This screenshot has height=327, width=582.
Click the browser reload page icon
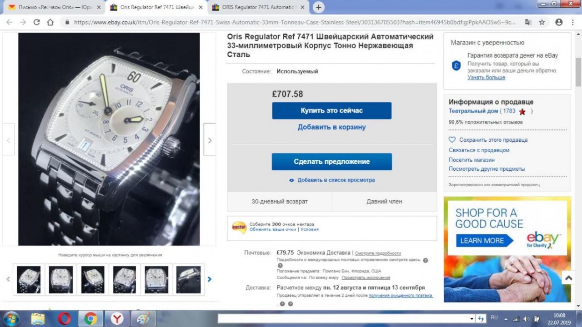(36, 22)
